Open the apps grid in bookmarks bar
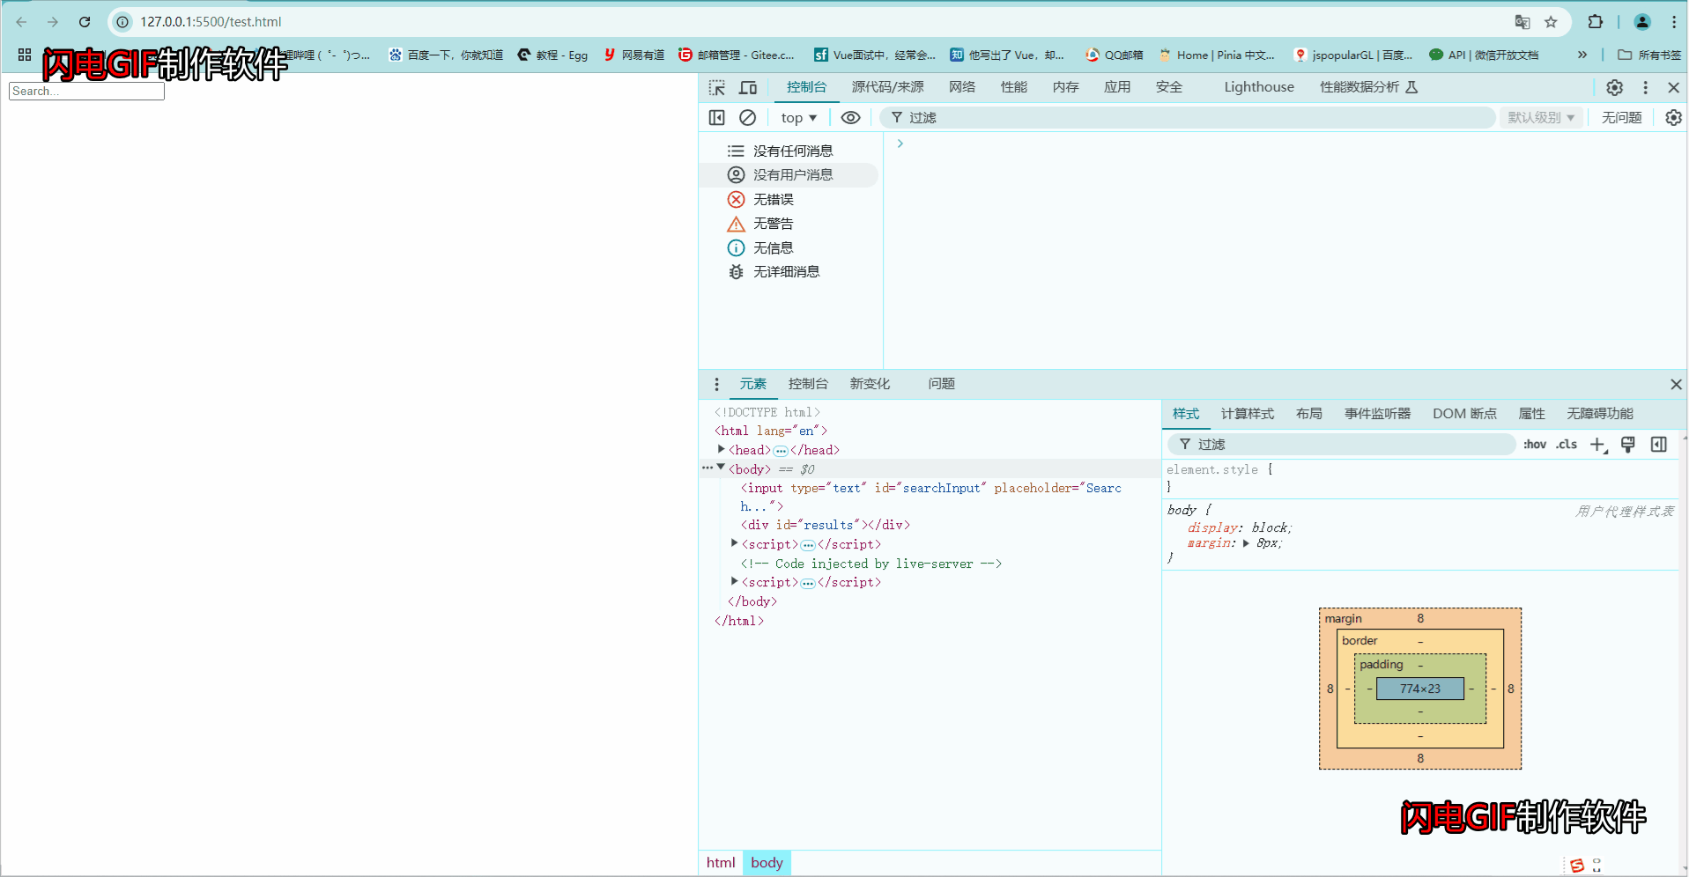This screenshot has height=877, width=1689. pos(25,55)
